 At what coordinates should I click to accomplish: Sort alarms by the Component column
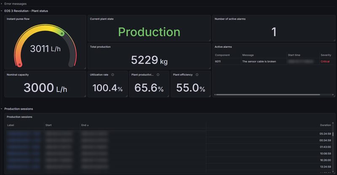pyautogui.click(x=222, y=55)
